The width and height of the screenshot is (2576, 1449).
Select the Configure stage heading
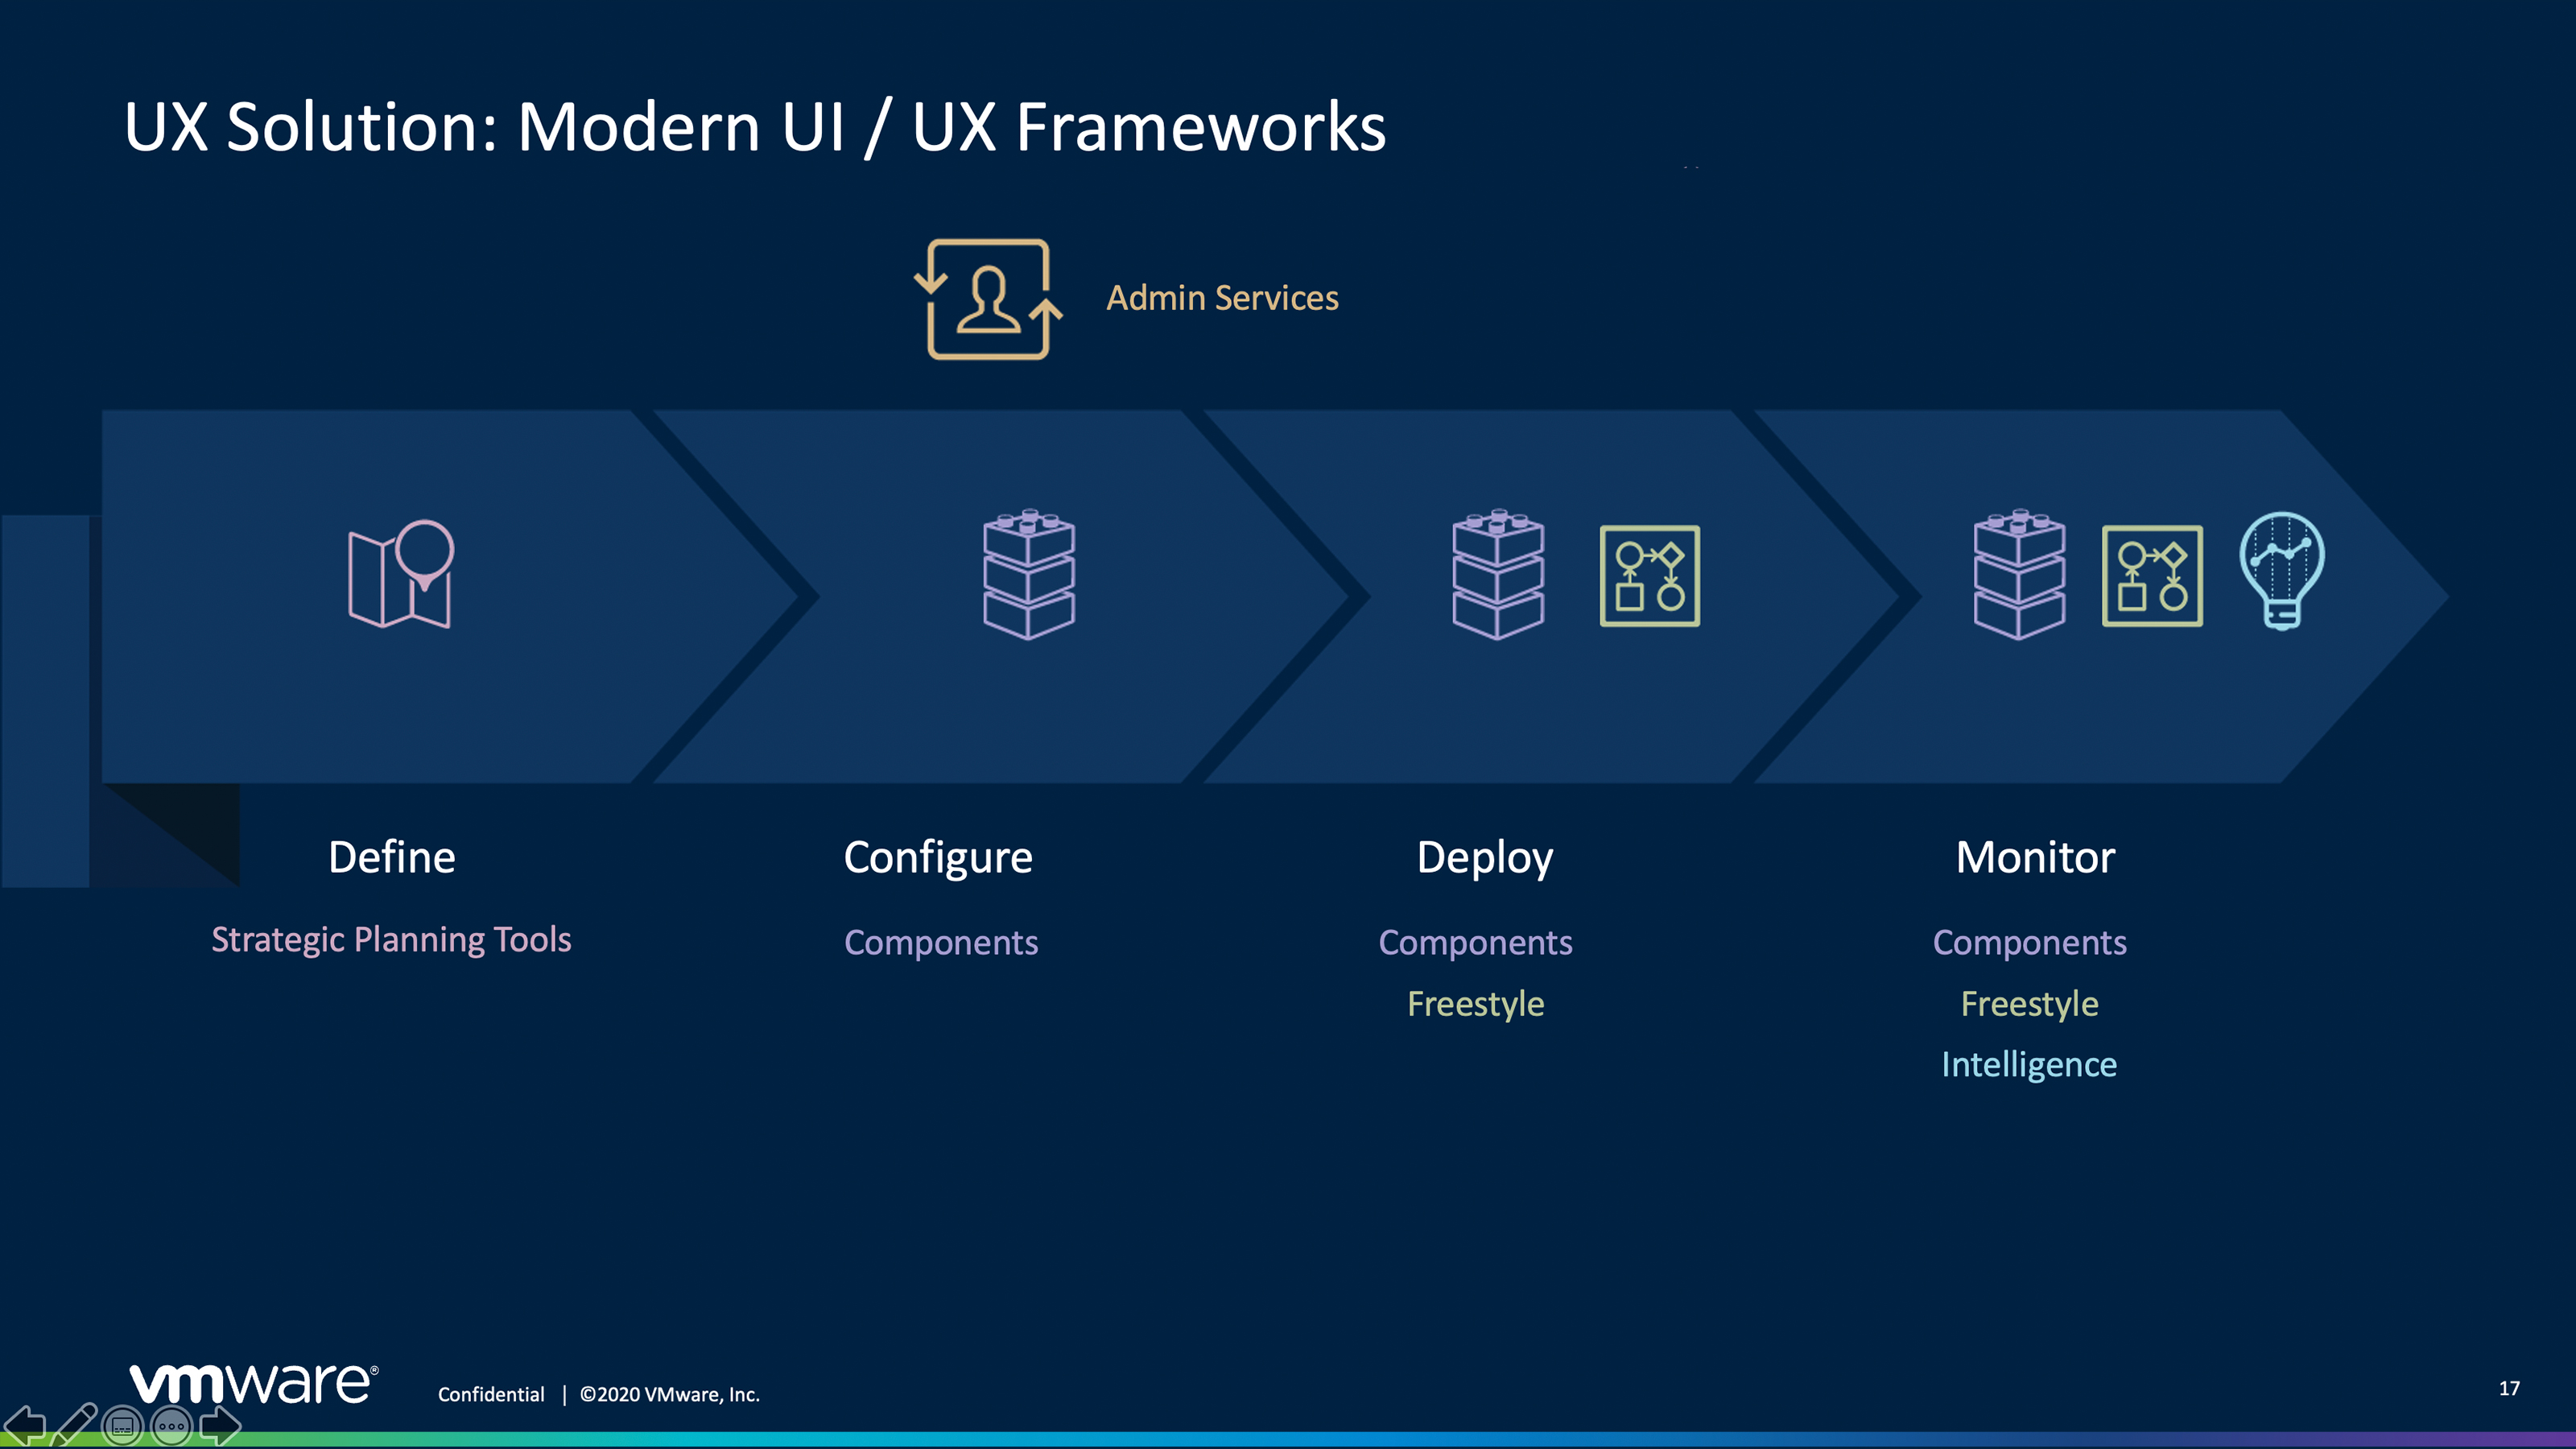click(x=938, y=858)
